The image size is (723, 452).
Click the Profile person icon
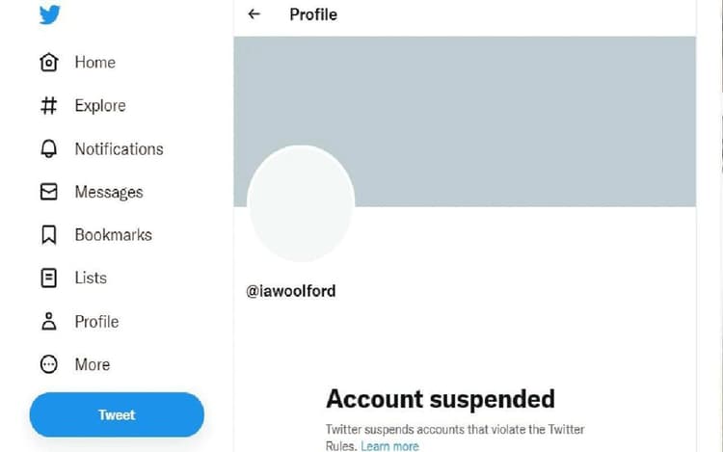tap(49, 322)
